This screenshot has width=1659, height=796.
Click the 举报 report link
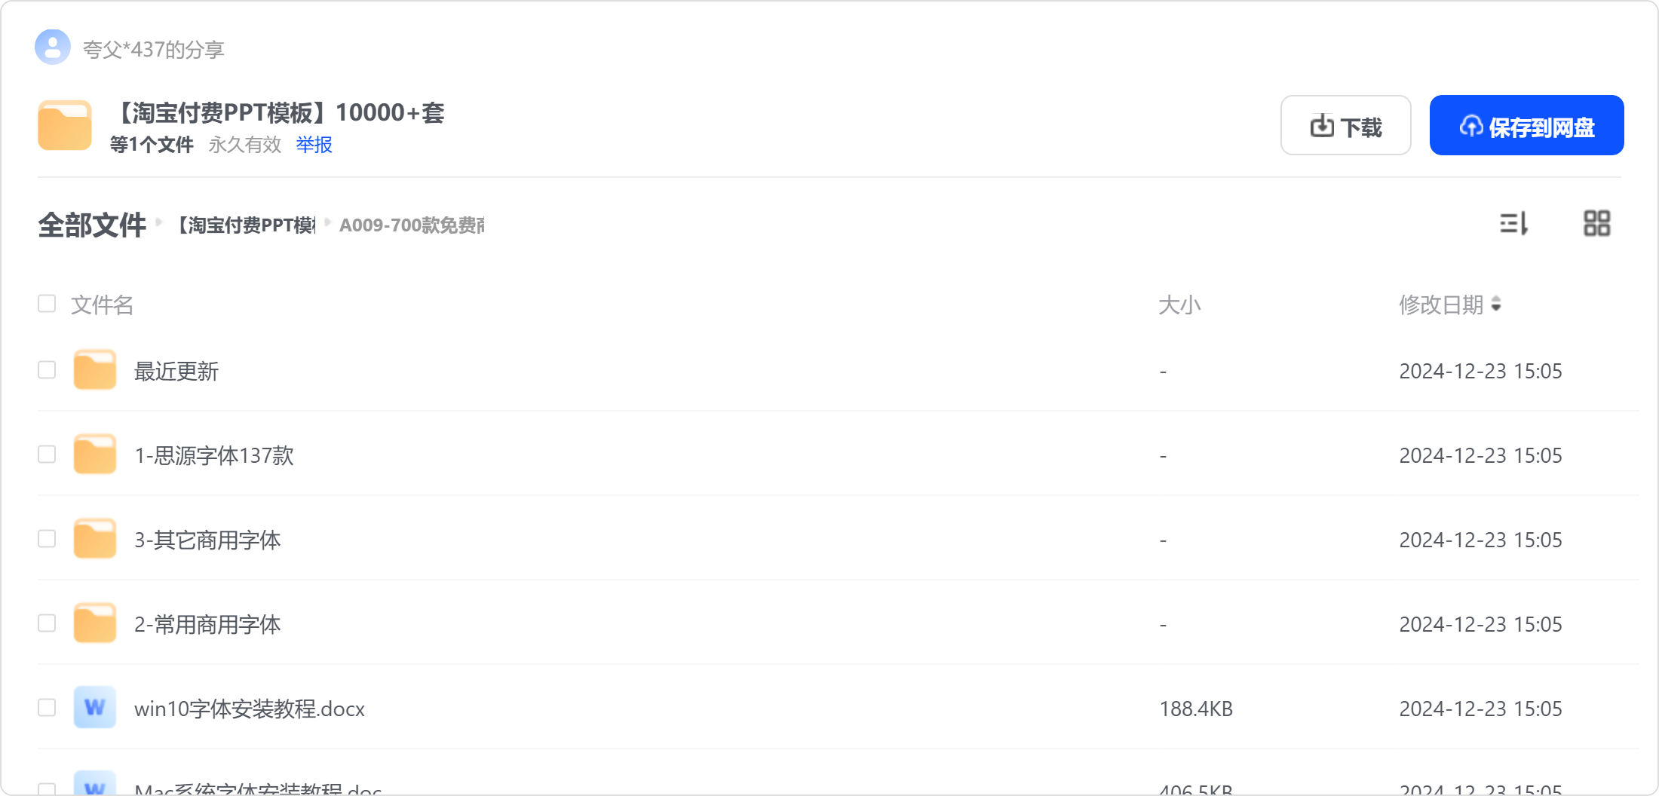[314, 145]
